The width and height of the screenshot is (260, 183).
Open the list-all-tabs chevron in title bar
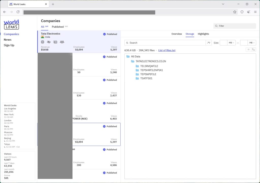coord(223,4)
